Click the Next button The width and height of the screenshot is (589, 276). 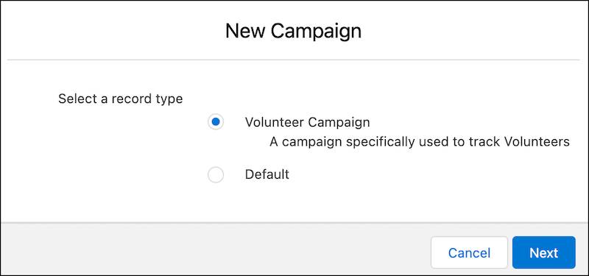[x=543, y=252]
